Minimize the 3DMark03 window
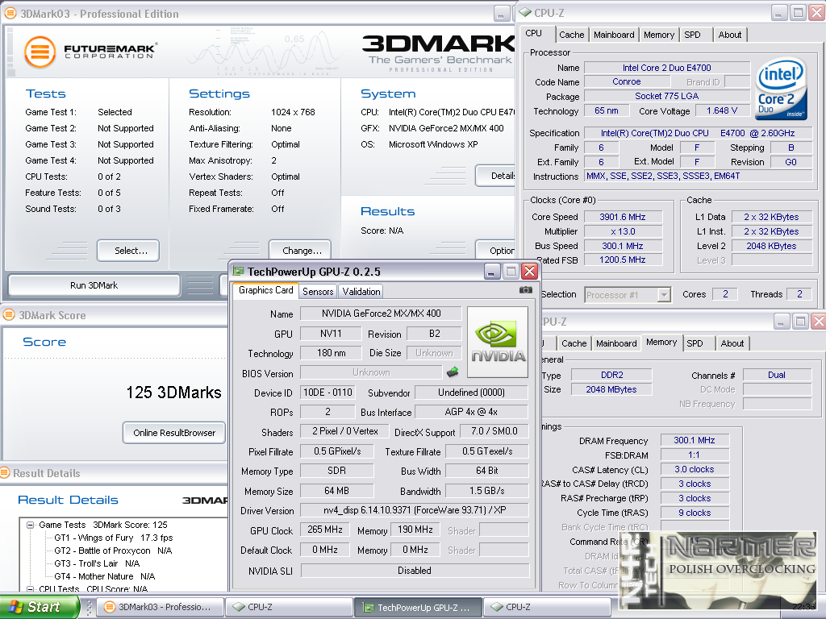This screenshot has height=619, width=826. (502, 13)
